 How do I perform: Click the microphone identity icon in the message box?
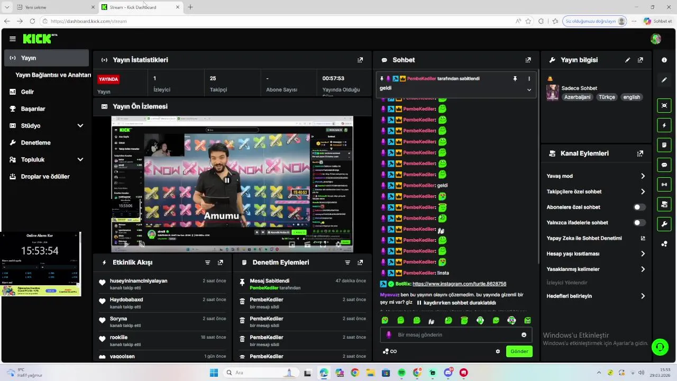tap(389, 334)
